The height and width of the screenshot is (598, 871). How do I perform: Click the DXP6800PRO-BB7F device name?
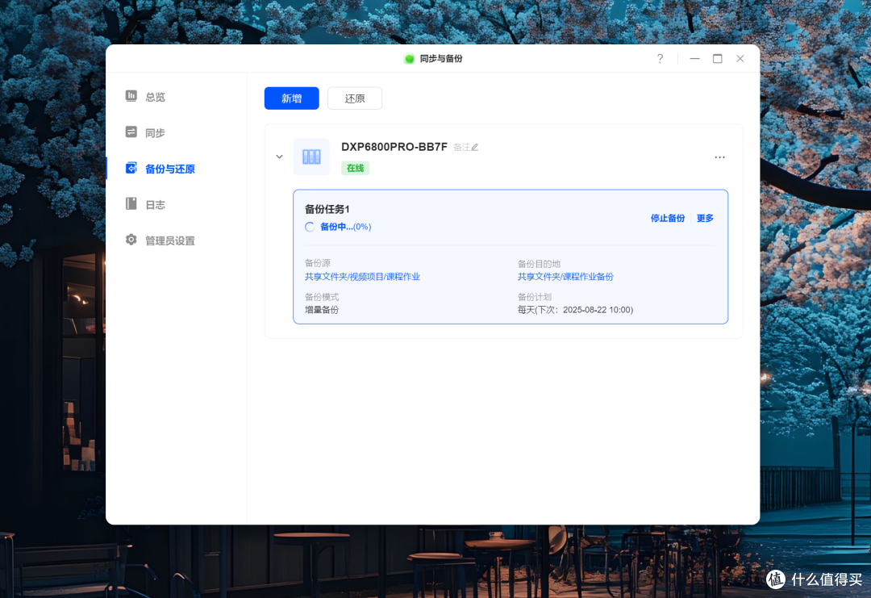394,147
